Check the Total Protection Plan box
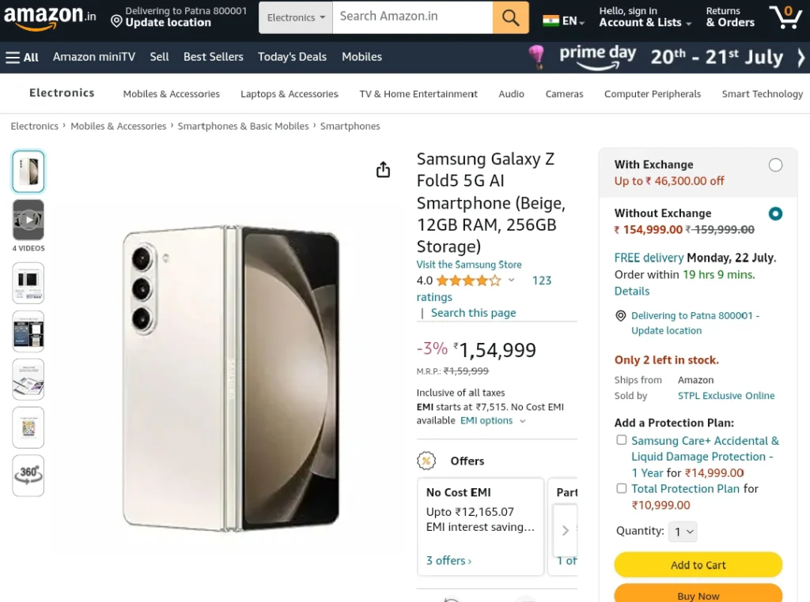The height and width of the screenshot is (602, 810). [622, 488]
